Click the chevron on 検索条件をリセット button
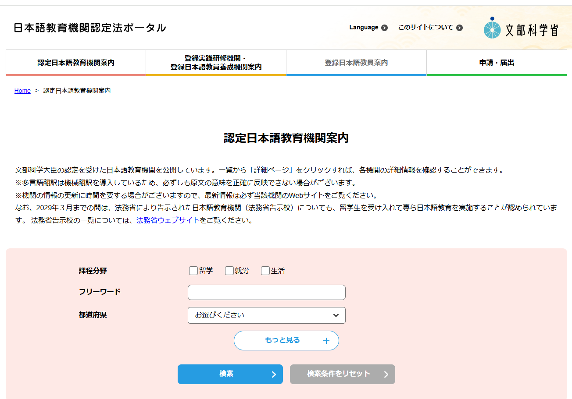This screenshot has height=399, width=572. pyautogui.click(x=386, y=374)
